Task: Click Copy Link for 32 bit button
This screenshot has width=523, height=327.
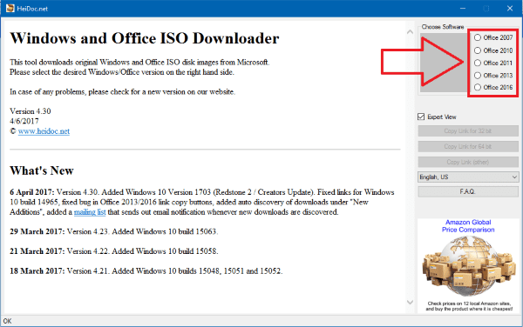Action: 468,130
